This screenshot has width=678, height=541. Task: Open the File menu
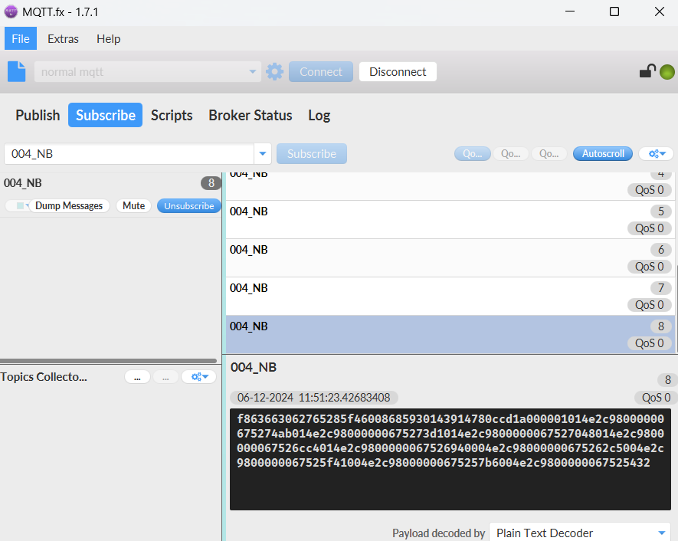21,38
